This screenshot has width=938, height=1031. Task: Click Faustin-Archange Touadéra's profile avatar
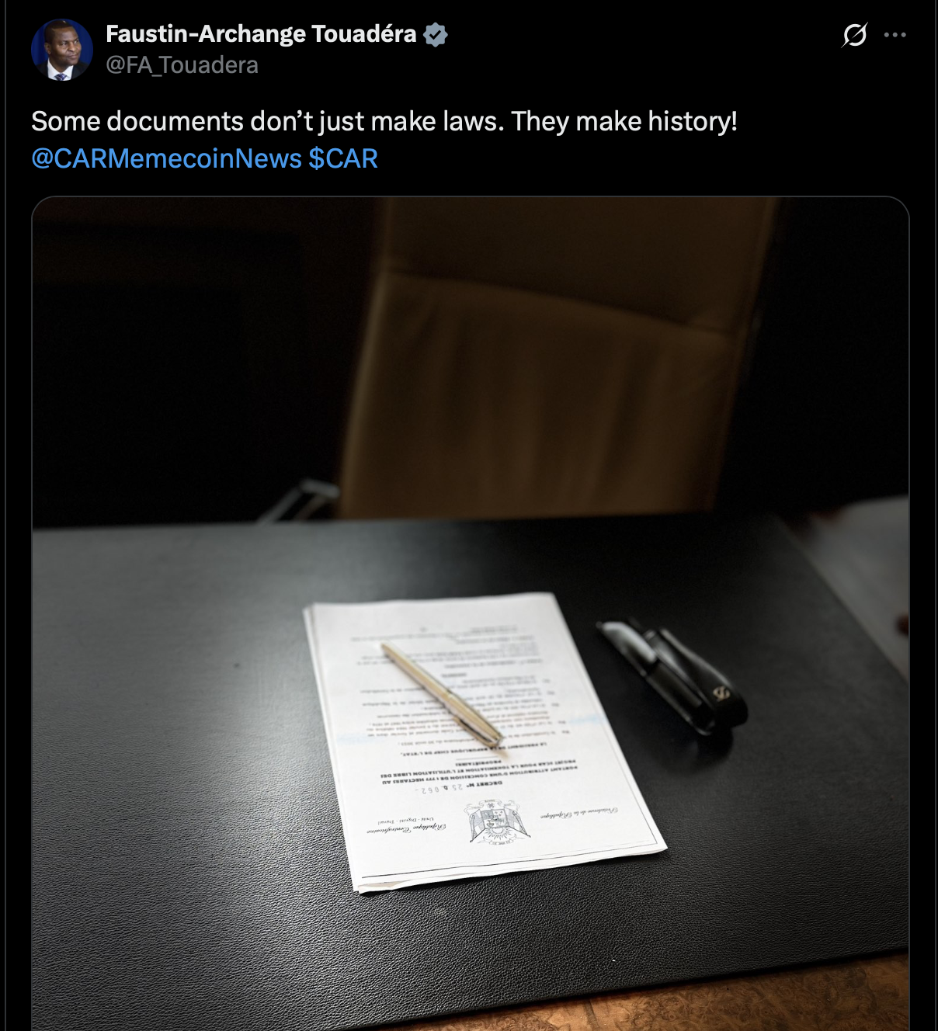(61, 50)
